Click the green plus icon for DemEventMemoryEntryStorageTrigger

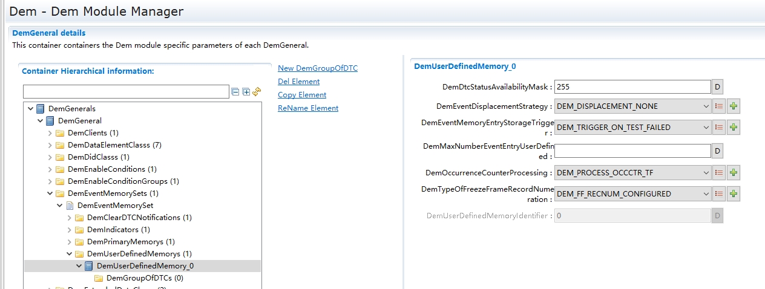click(x=734, y=127)
